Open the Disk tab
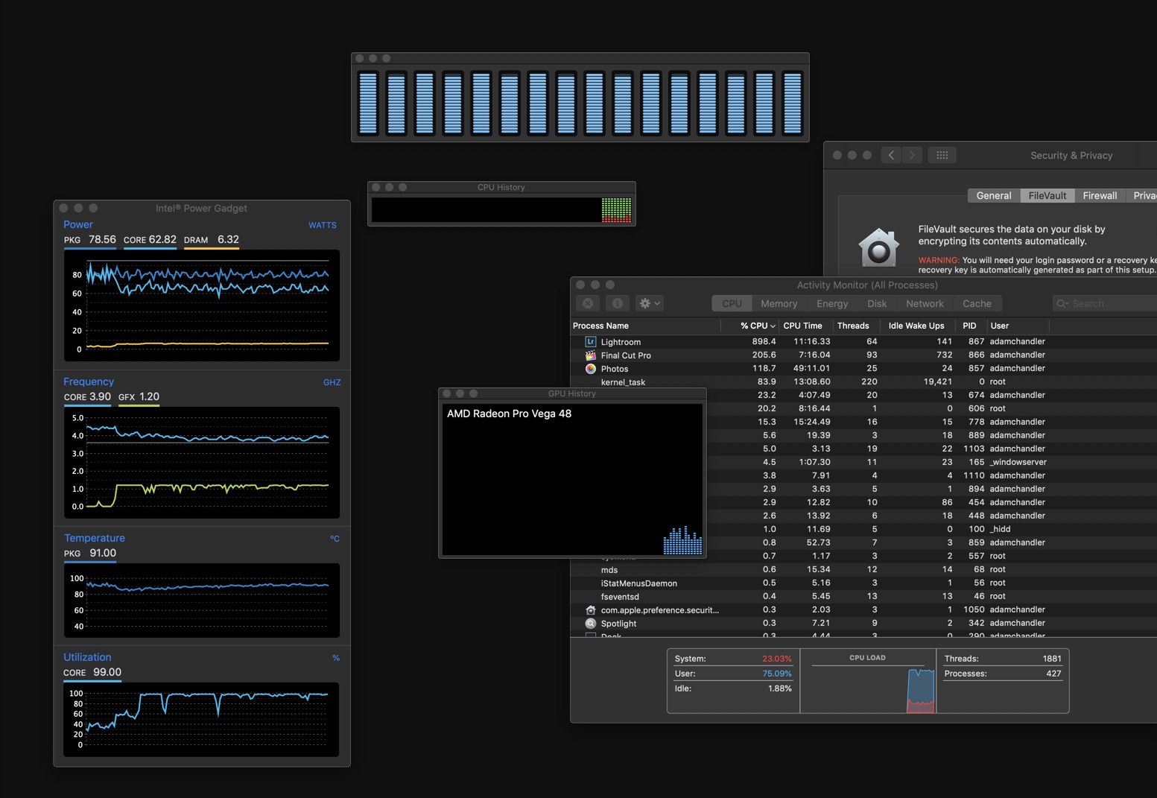 coord(877,304)
